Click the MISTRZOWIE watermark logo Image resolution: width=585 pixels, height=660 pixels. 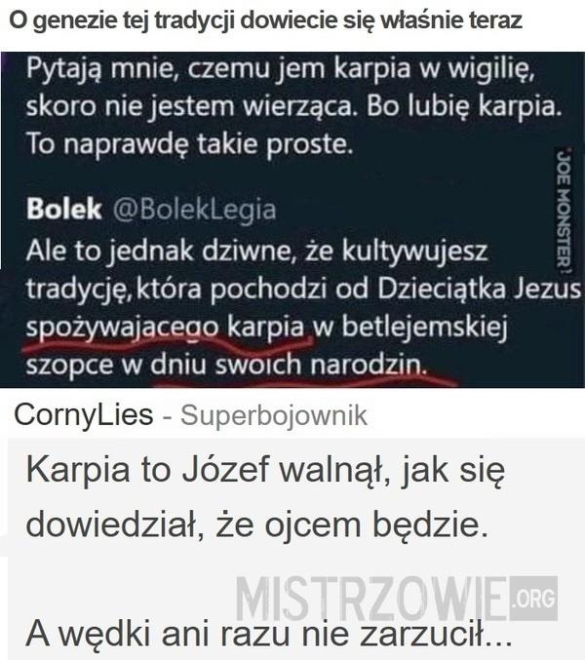[397, 599]
